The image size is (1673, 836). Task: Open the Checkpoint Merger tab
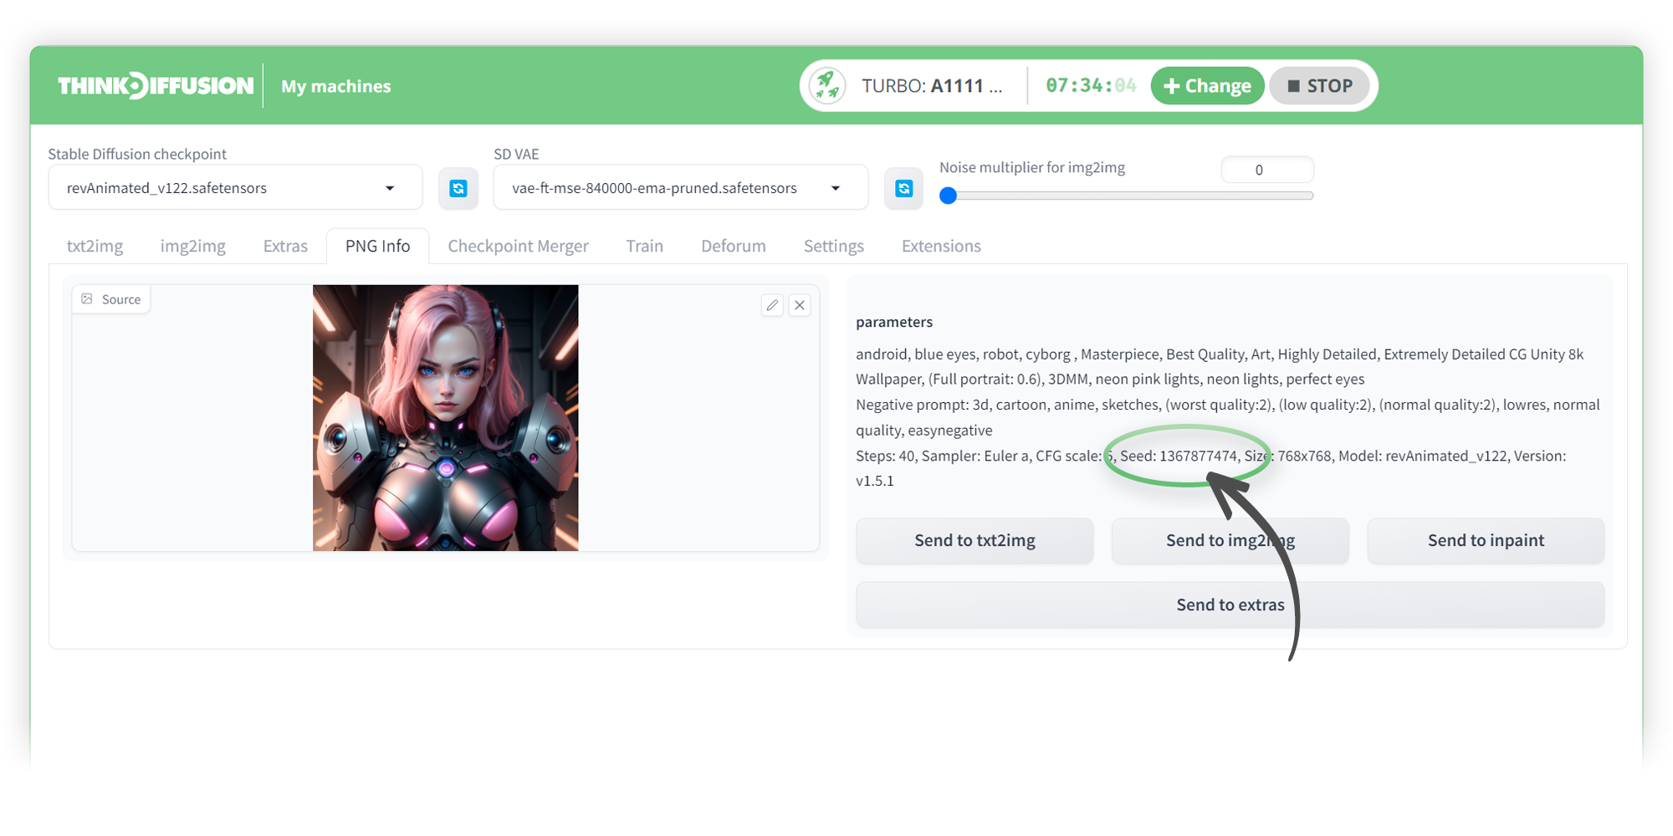pyautogui.click(x=518, y=246)
